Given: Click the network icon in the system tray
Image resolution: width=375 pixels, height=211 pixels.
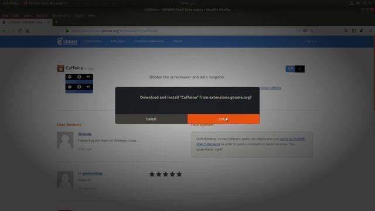Looking at the screenshot, I should [352, 3].
